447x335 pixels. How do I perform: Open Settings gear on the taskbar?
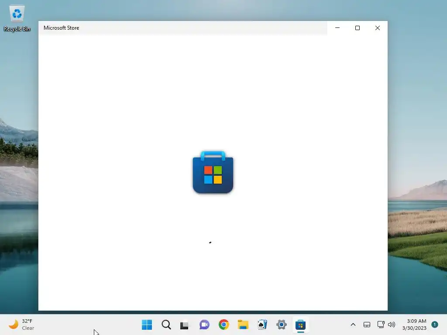click(x=282, y=325)
